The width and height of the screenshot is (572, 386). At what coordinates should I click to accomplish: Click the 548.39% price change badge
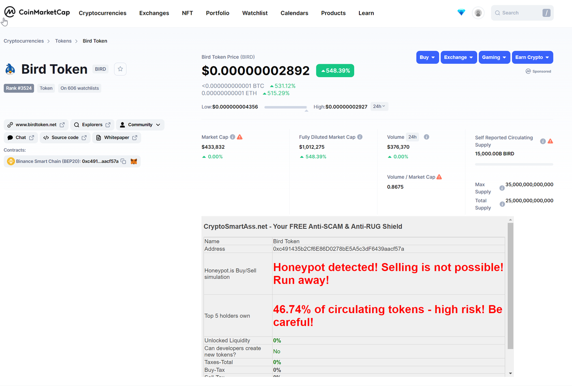click(x=335, y=71)
